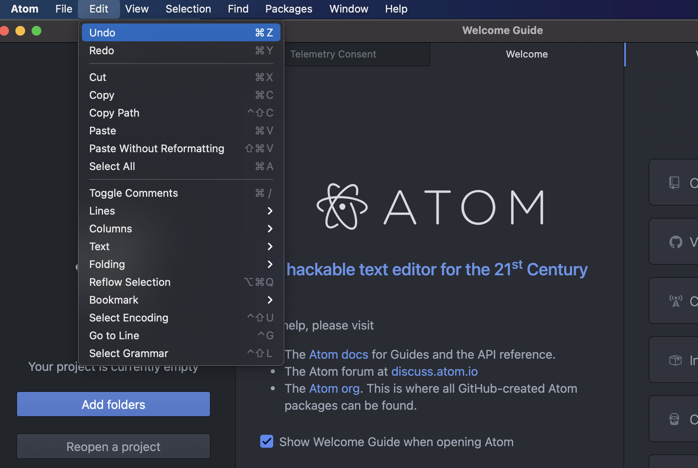Click the GitHub octocat icon card
698x468 pixels.
point(674,242)
